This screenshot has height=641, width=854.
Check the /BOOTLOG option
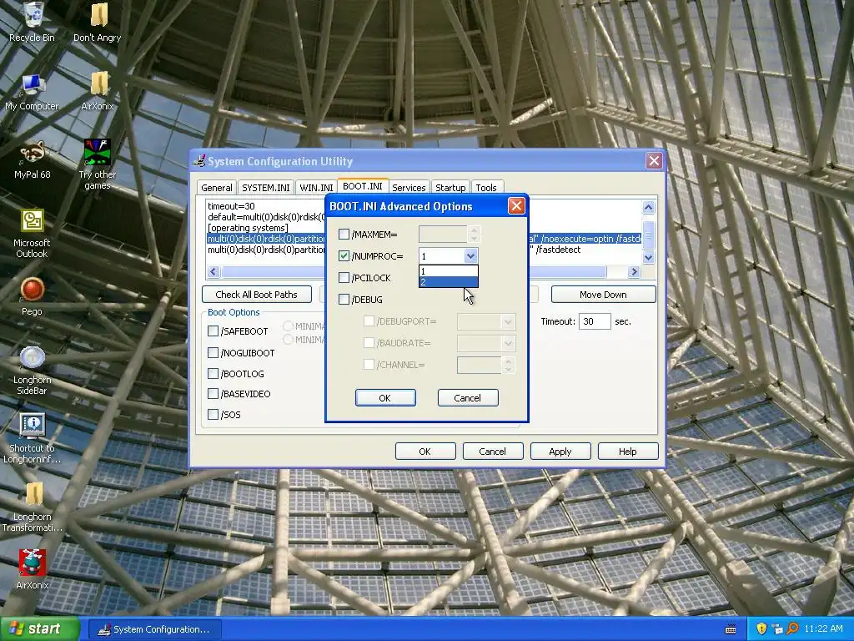pyautogui.click(x=213, y=373)
